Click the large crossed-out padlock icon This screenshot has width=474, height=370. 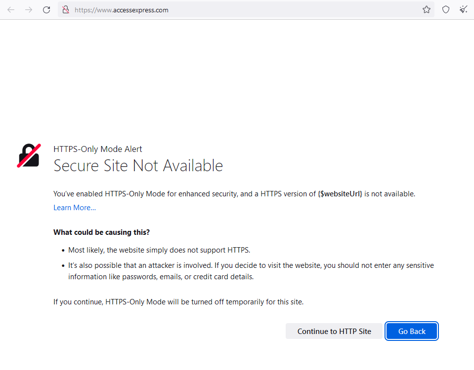pyautogui.click(x=29, y=155)
